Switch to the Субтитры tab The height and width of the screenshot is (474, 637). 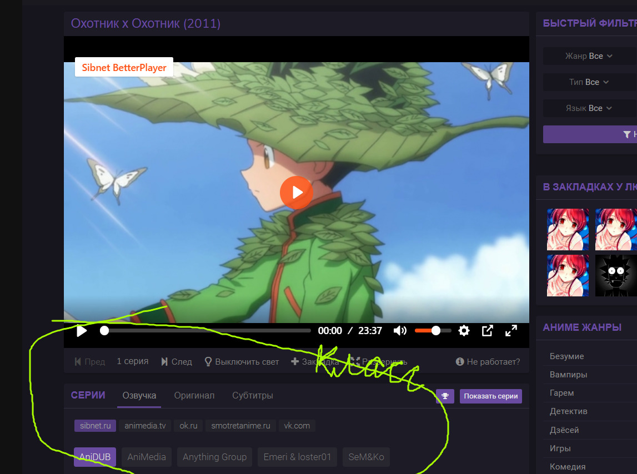[x=252, y=396]
